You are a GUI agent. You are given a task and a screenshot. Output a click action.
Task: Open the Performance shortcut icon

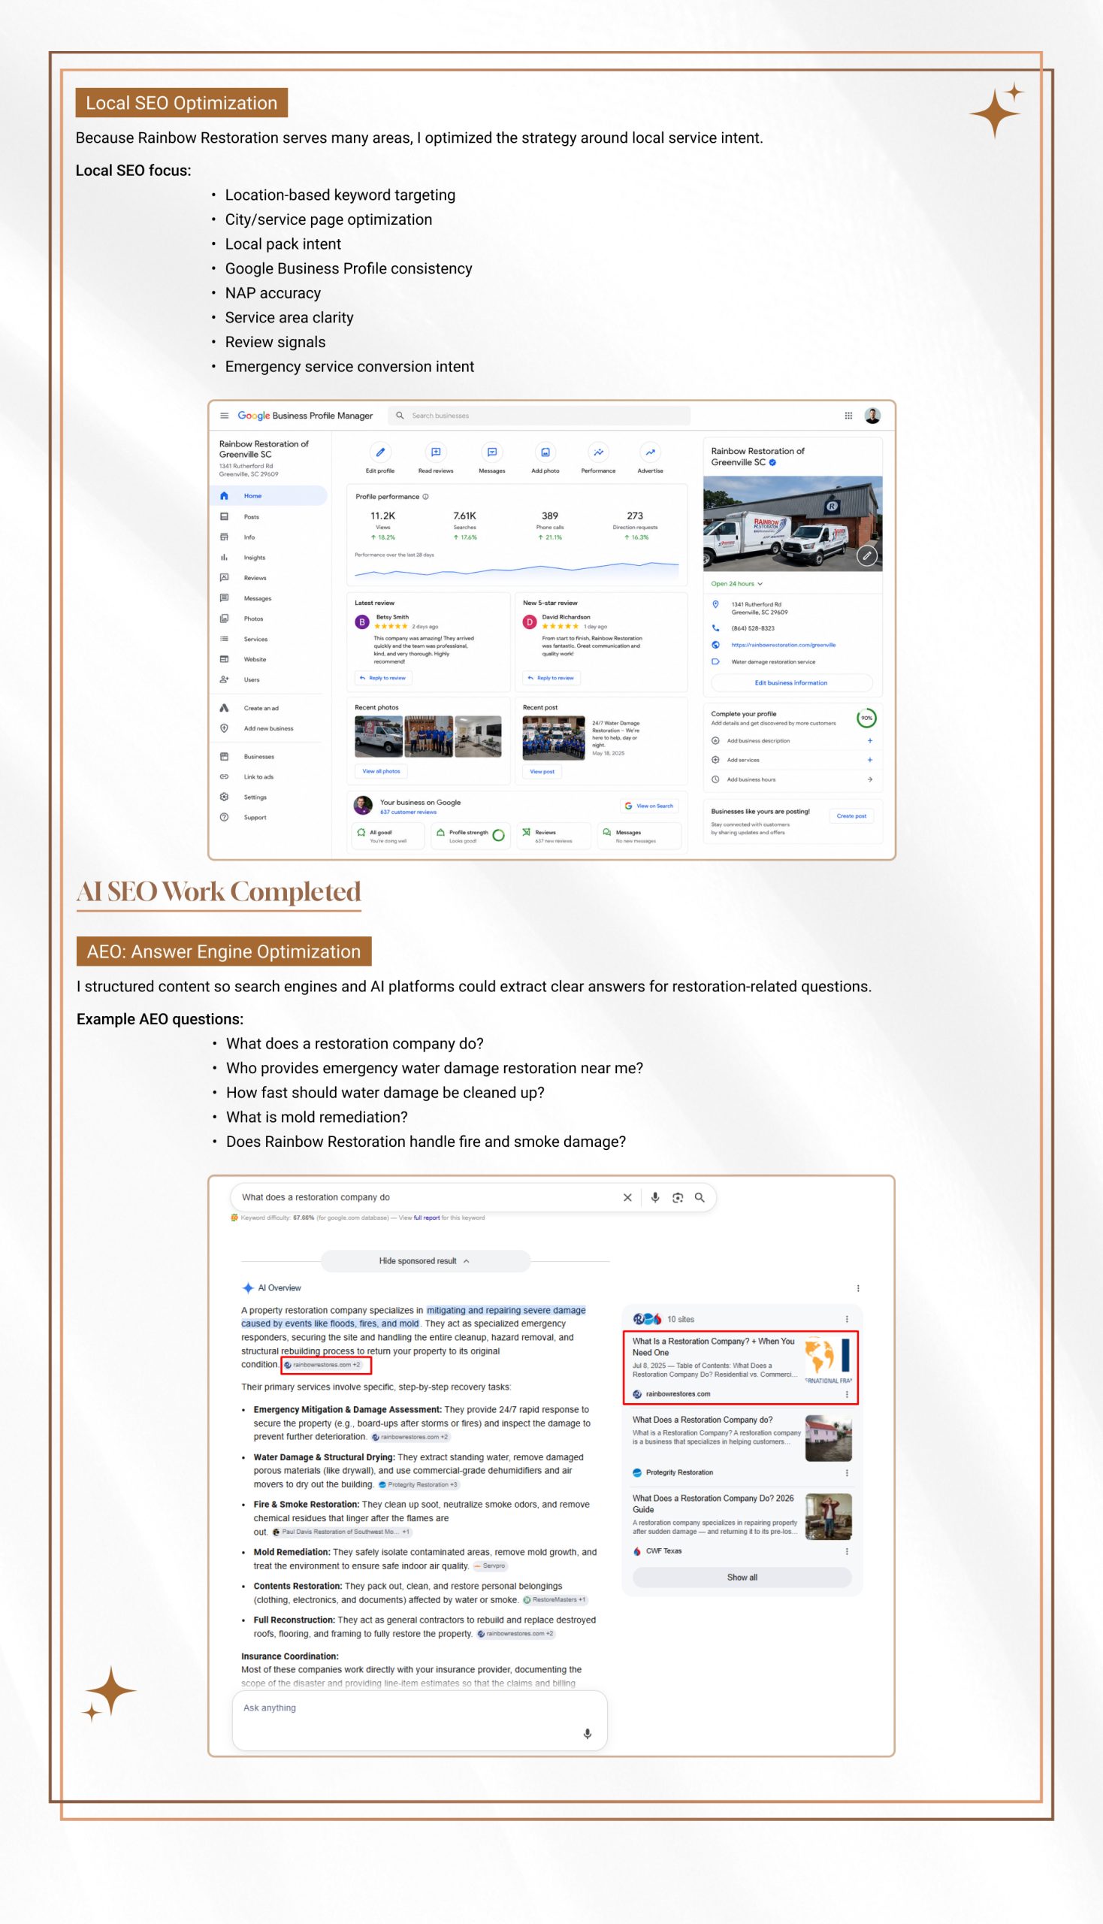[x=599, y=452]
